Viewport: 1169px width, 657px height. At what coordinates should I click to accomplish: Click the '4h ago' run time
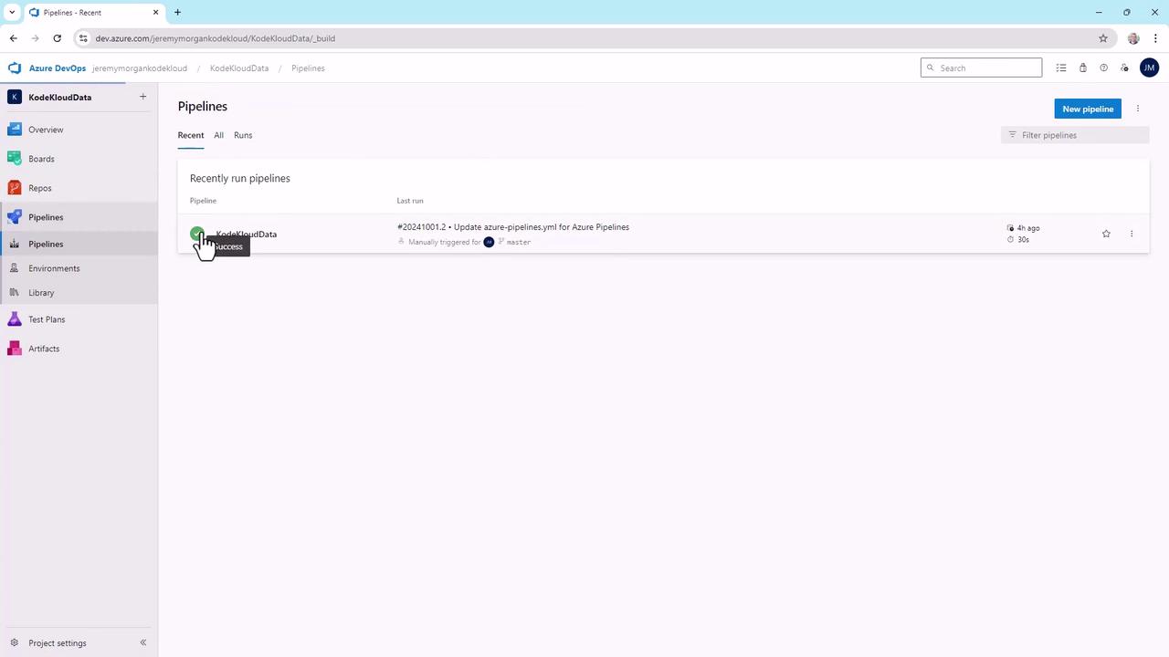pyautogui.click(x=1028, y=228)
